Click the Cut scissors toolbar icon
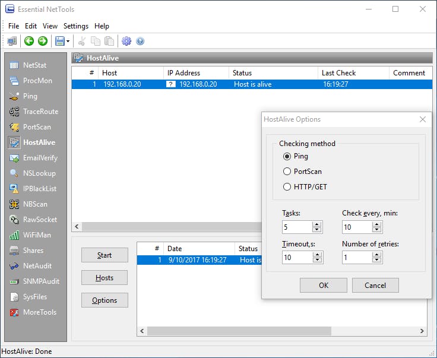 pos(82,41)
